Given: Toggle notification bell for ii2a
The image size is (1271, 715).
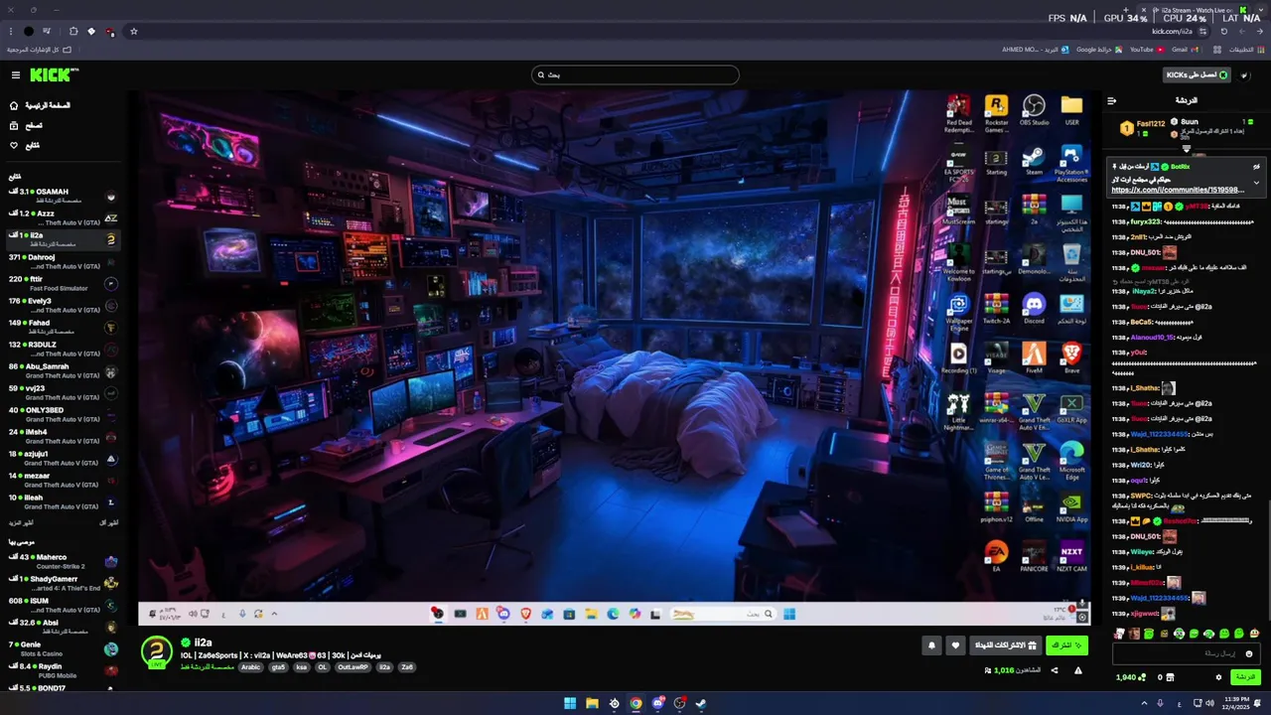Looking at the screenshot, I should [x=931, y=645].
